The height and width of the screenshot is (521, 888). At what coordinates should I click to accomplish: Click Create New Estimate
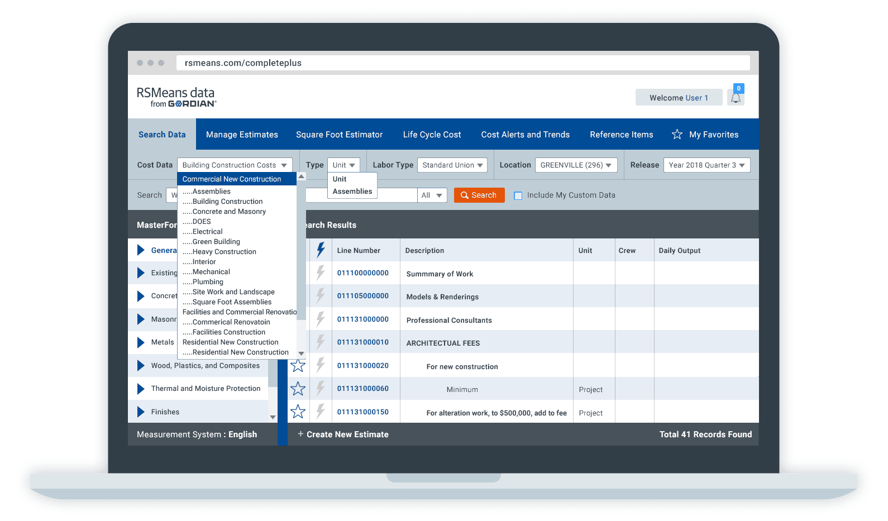click(347, 434)
